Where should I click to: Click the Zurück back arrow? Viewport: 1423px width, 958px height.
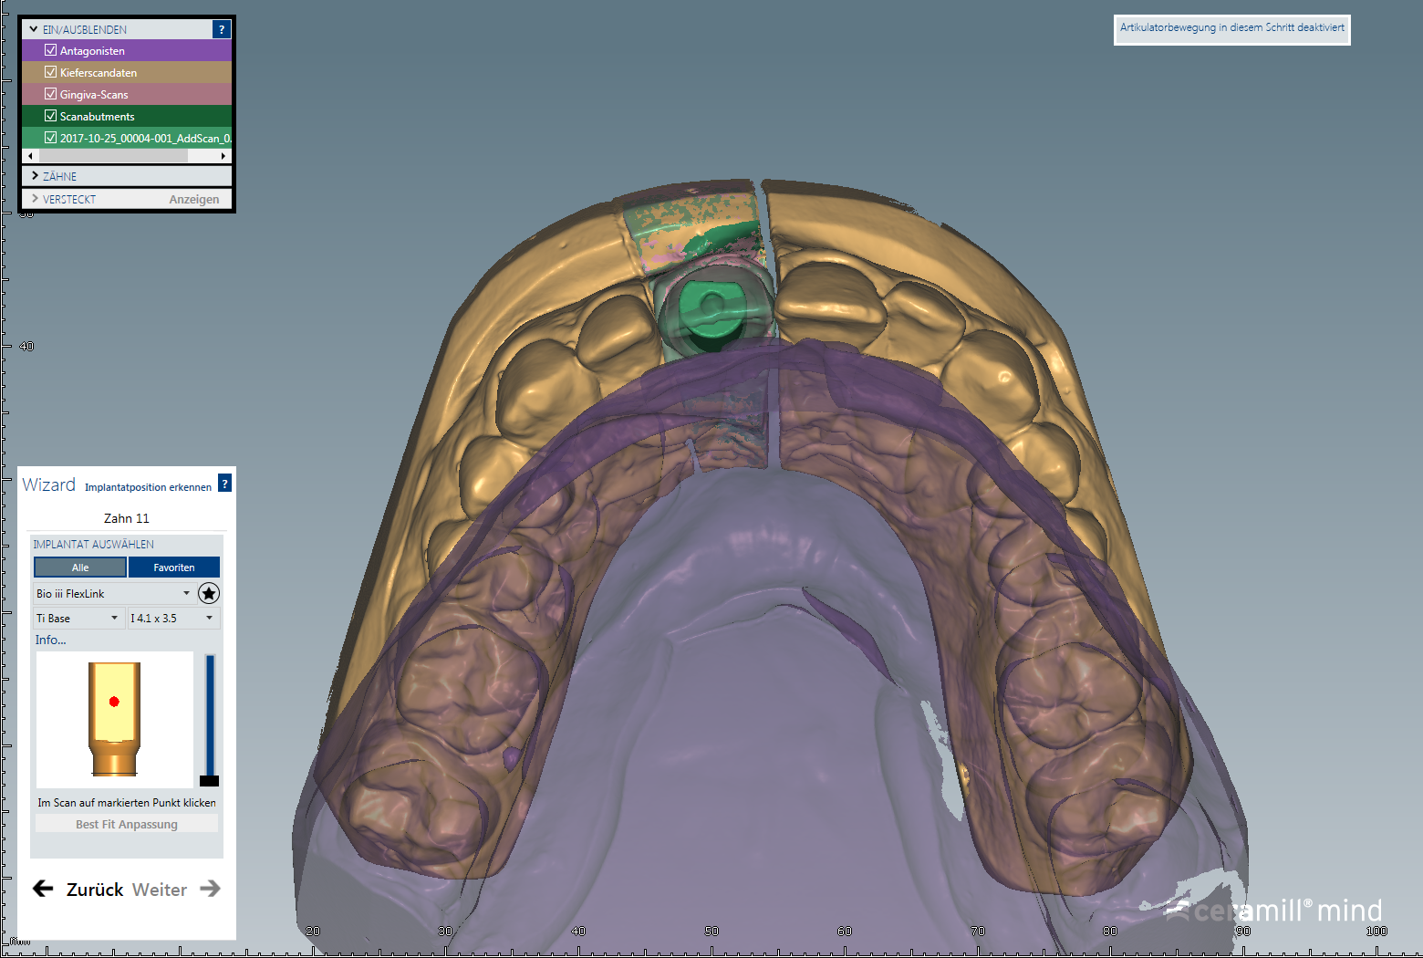43,889
